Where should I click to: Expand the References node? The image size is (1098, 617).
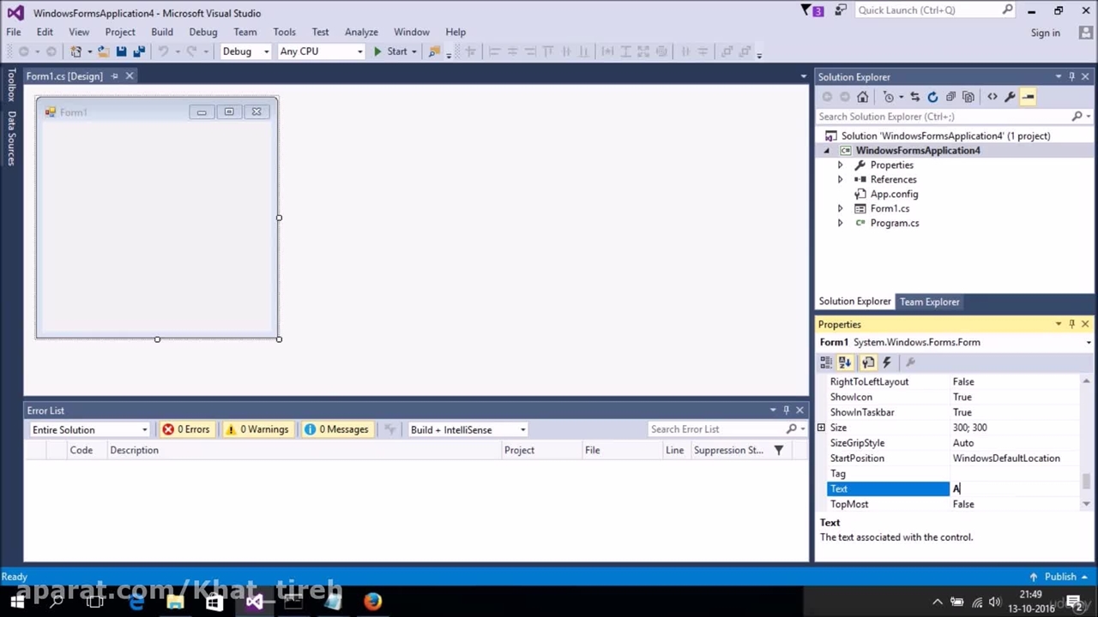[840, 180]
